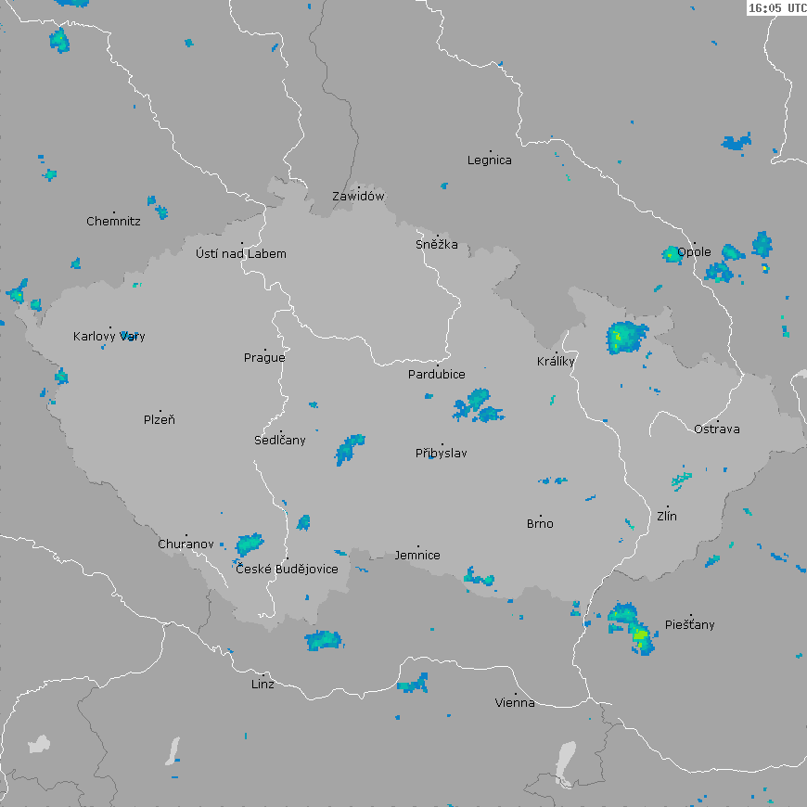
Task: Click the Piešťany city label
Action: (x=690, y=625)
